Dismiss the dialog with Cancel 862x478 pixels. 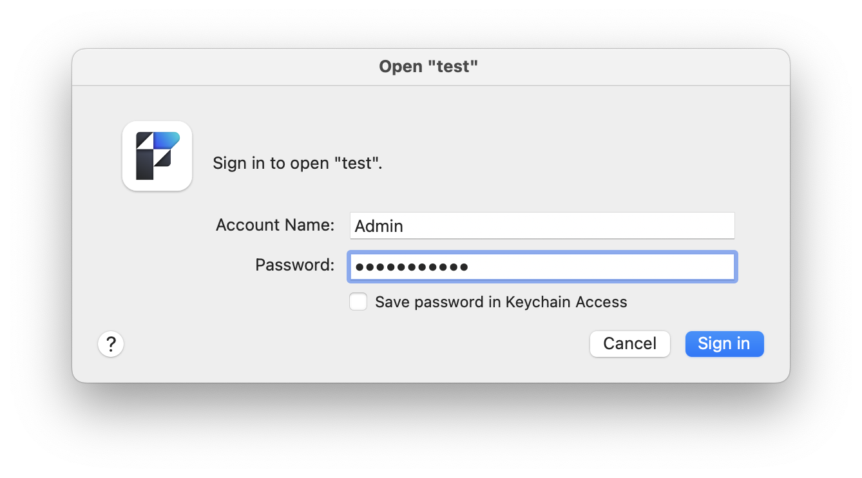629,343
